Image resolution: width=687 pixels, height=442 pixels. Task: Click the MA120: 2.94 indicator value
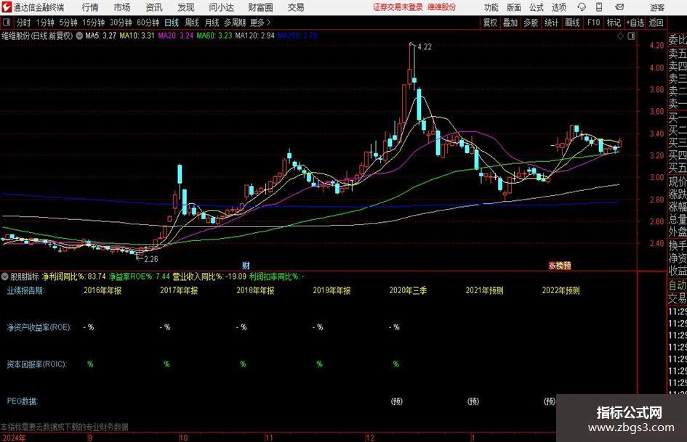255,36
